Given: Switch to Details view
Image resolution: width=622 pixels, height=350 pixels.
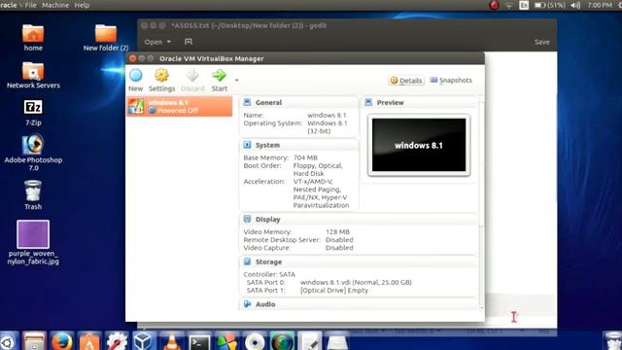Looking at the screenshot, I should click(406, 81).
